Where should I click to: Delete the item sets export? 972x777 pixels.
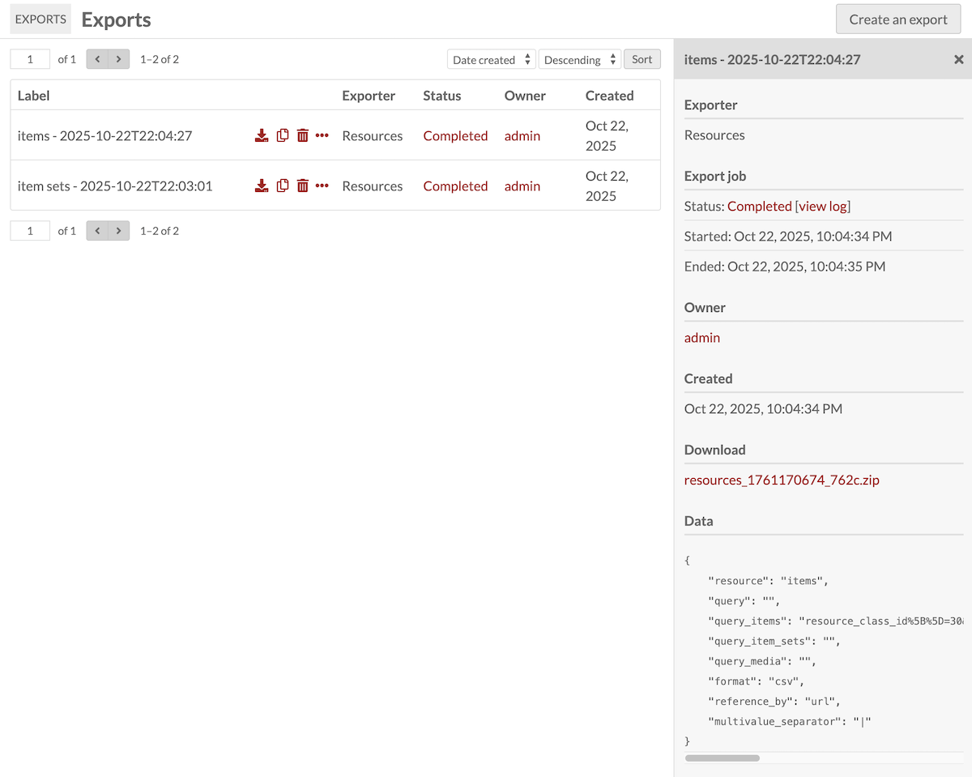point(302,186)
